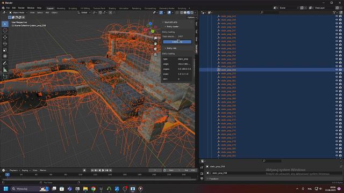Open the viewport shading options dropdown arrow
This screenshot has width=344, height=193.
point(195,12)
